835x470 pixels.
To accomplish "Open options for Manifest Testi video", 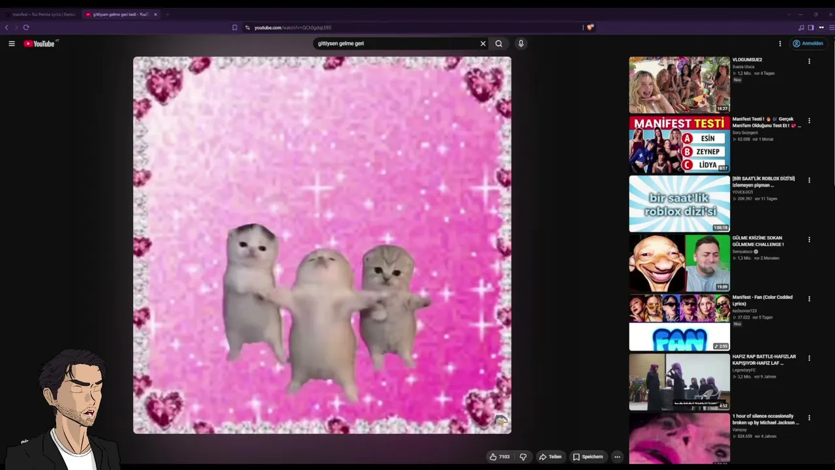I will 809,121.
